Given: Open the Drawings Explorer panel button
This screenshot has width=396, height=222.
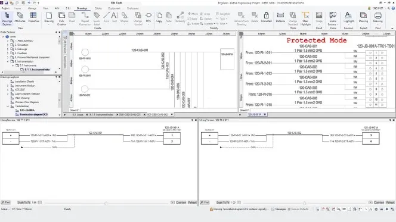Looking at the screenshot, I should point(7,18).
